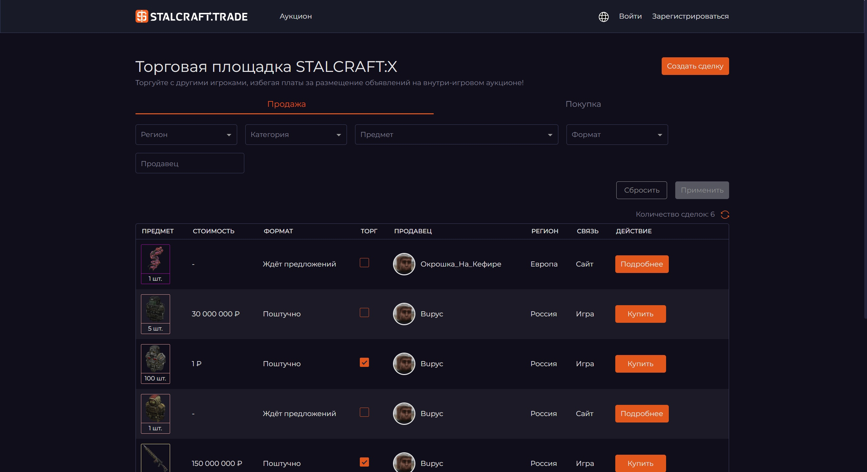Click seller name Вирус in 30 000 000 ₽ row
867x472 pixels.
pyautogui.click(x=432, y=314)
